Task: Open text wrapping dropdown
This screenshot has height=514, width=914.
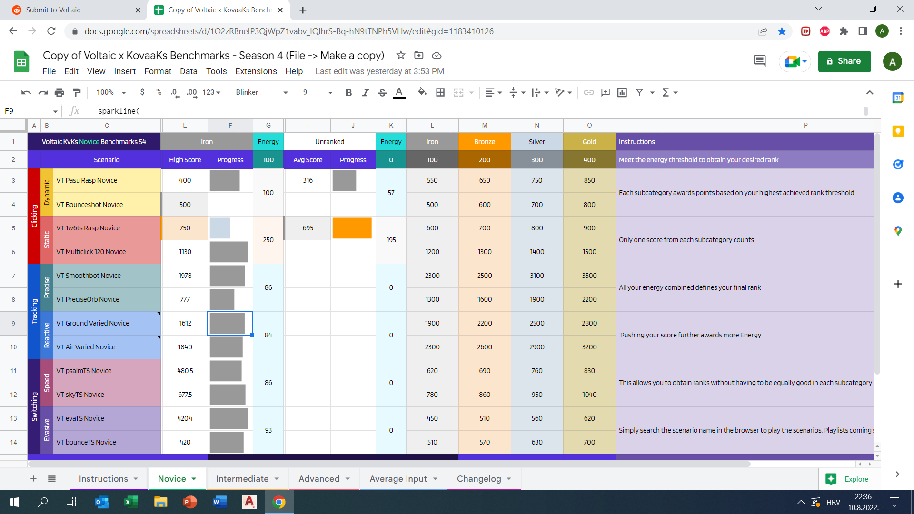Action: tap(540, 92)
